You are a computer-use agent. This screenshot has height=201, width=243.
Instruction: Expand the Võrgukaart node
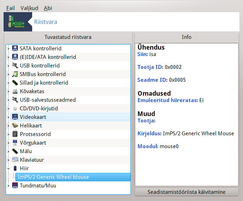(x=8, y=143)
